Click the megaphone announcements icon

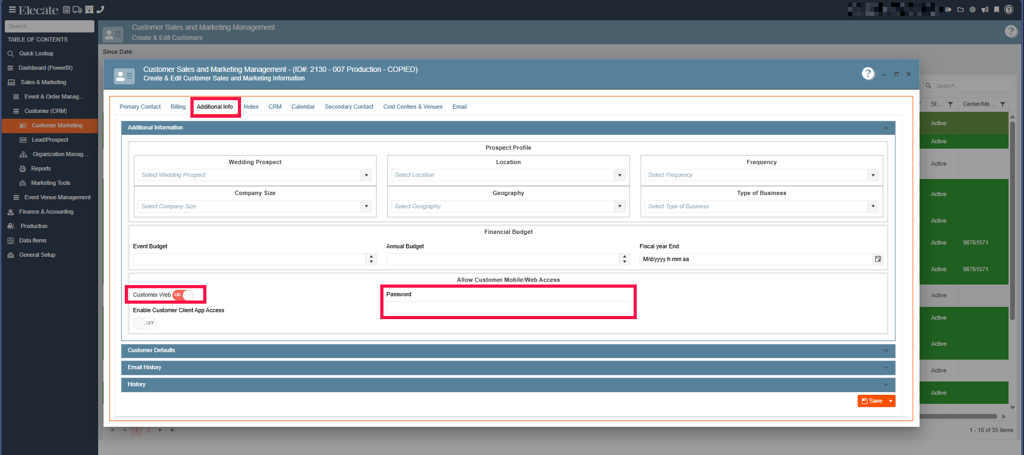pyautogui.click(x=985, y=10)
